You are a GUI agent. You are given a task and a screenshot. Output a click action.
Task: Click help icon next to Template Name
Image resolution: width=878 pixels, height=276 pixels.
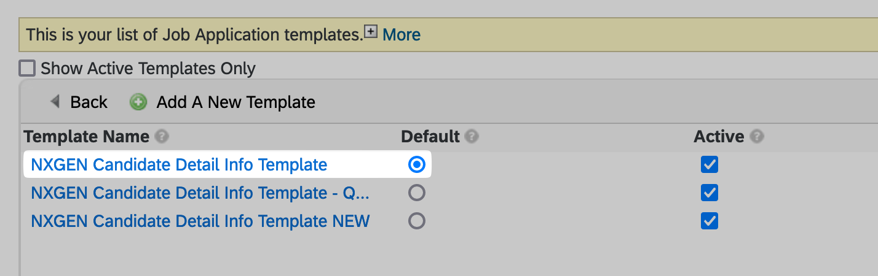(x=162, y=136)
